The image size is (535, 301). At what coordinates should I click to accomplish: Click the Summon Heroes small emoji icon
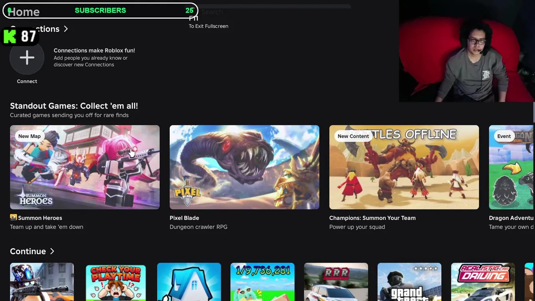pos(13,218)
